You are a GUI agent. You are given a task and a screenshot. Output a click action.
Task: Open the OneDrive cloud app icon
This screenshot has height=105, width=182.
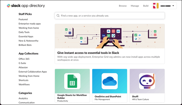tap(109, 81)
